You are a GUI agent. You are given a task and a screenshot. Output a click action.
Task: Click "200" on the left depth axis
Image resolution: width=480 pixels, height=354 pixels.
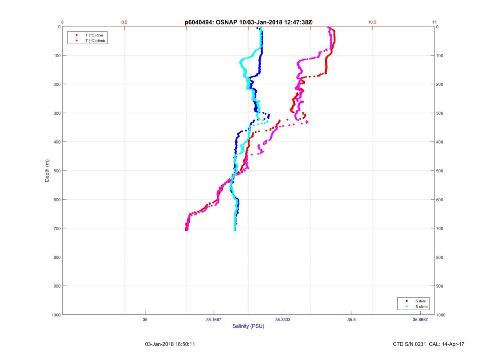click(x=57, y=84)
